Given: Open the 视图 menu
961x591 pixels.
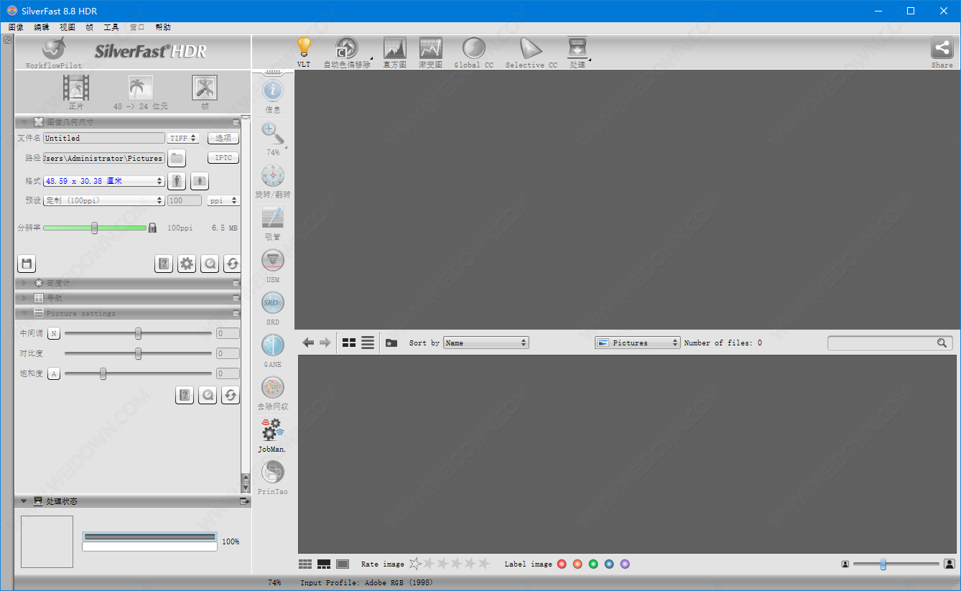Looking at the screenshot, I should [67, 27].
